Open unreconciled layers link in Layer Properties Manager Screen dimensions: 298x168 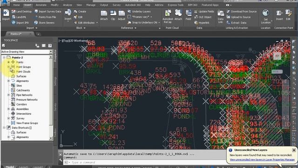pos(262,160)
